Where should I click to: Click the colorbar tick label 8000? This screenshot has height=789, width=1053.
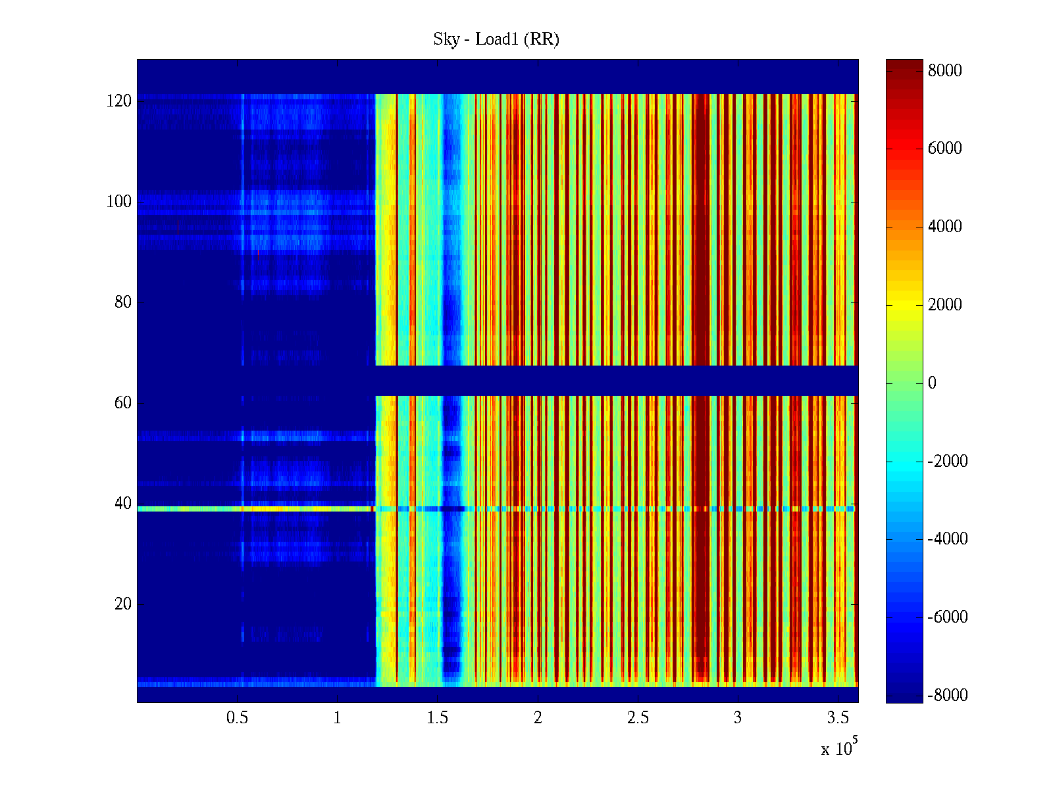[944, 71]
